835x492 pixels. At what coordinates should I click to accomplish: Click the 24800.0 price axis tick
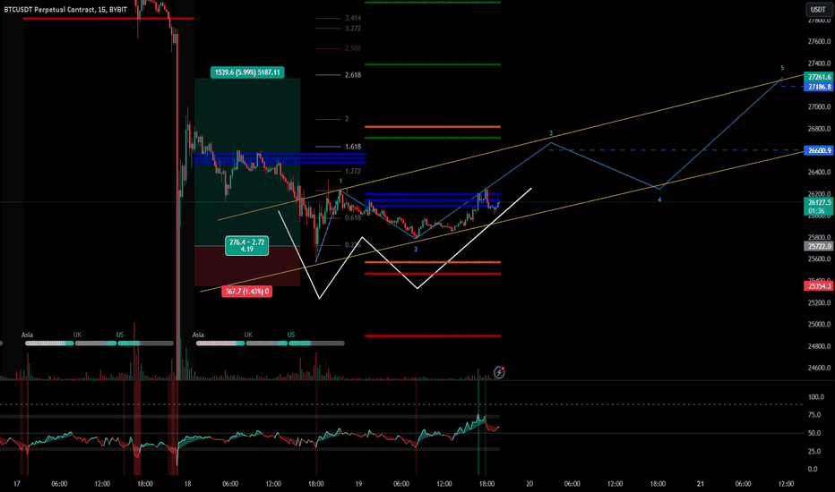(x=819, y=346)
